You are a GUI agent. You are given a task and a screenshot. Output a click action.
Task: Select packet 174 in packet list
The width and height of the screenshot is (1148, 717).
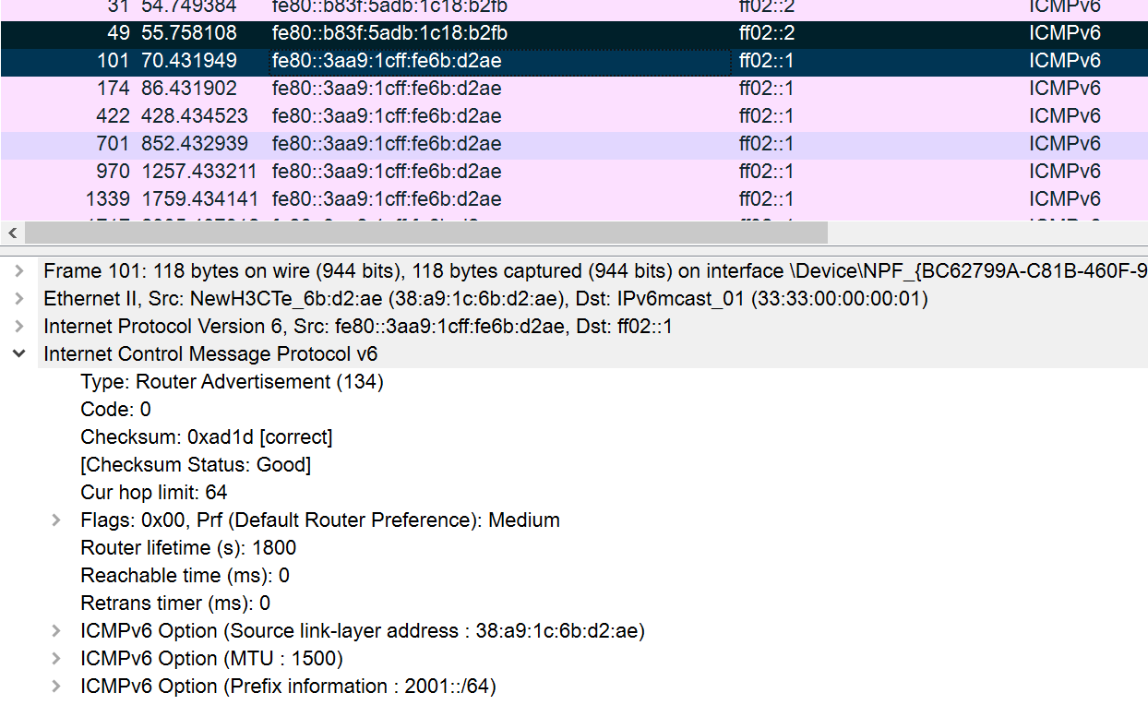[388, 90]
